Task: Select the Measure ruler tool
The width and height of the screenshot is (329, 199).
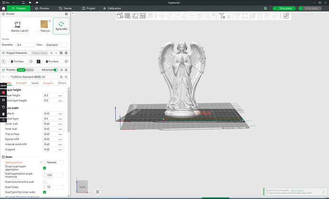Action: pos(275,16)
